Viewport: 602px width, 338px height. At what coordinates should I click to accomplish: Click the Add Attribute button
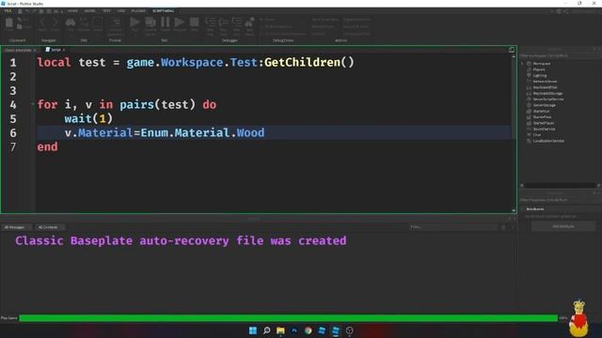point(563,226)
